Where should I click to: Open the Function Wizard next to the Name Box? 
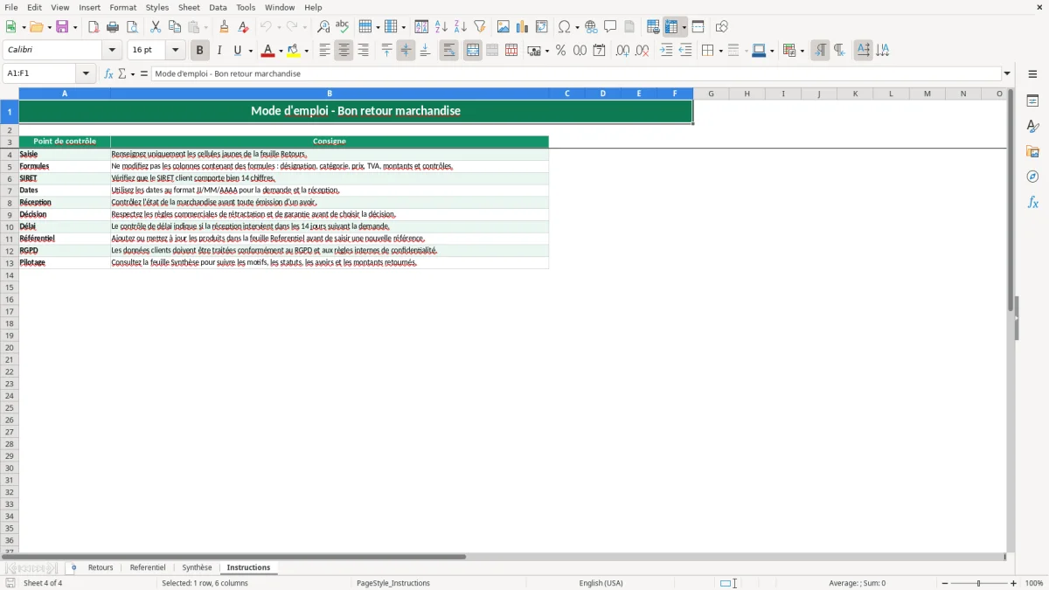point(108,74)
